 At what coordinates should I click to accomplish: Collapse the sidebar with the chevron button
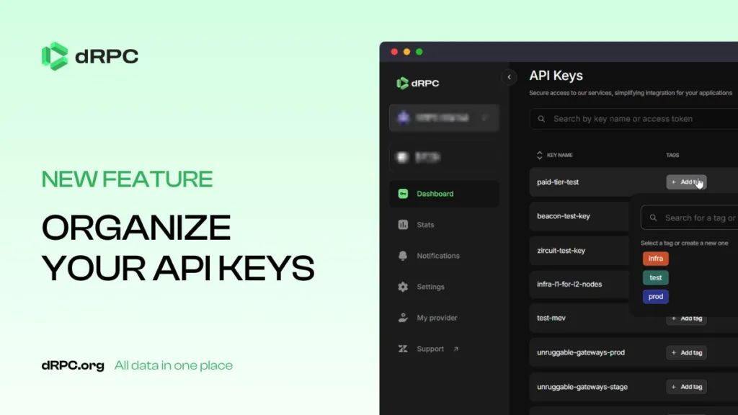[510, 77]
